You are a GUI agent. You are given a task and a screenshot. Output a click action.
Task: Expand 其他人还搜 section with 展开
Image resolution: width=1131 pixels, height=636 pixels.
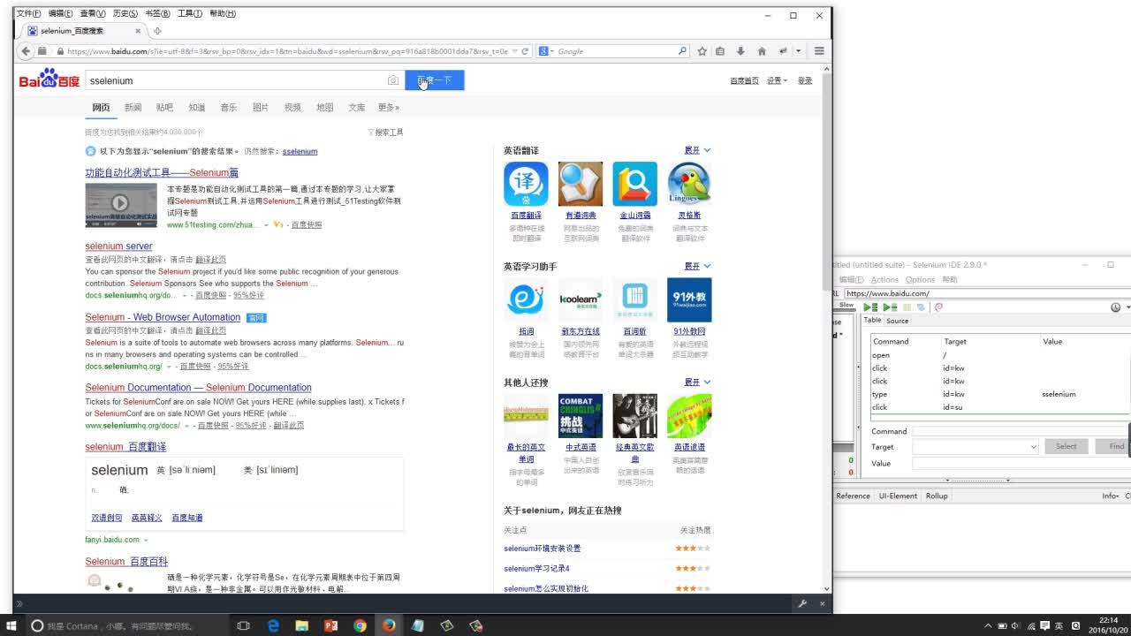[697, 382]
